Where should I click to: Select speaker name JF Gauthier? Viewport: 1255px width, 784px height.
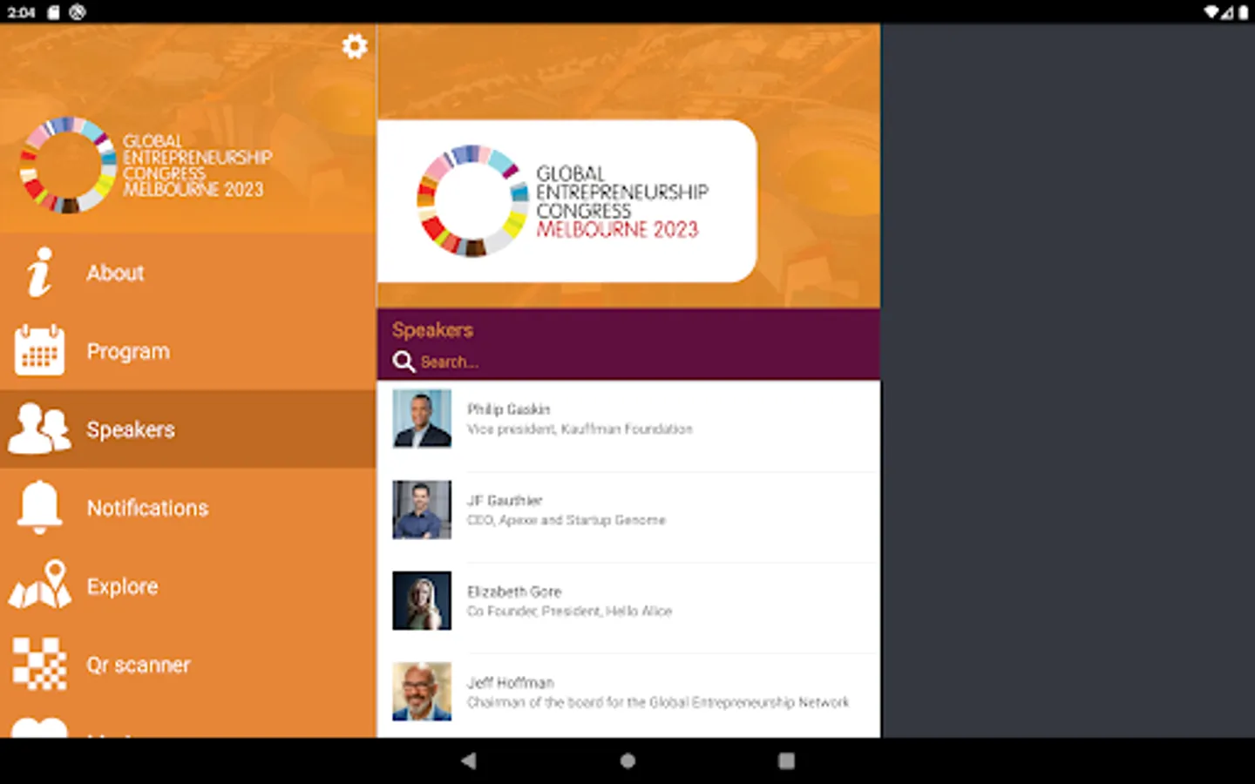click(x=505, y=500)
